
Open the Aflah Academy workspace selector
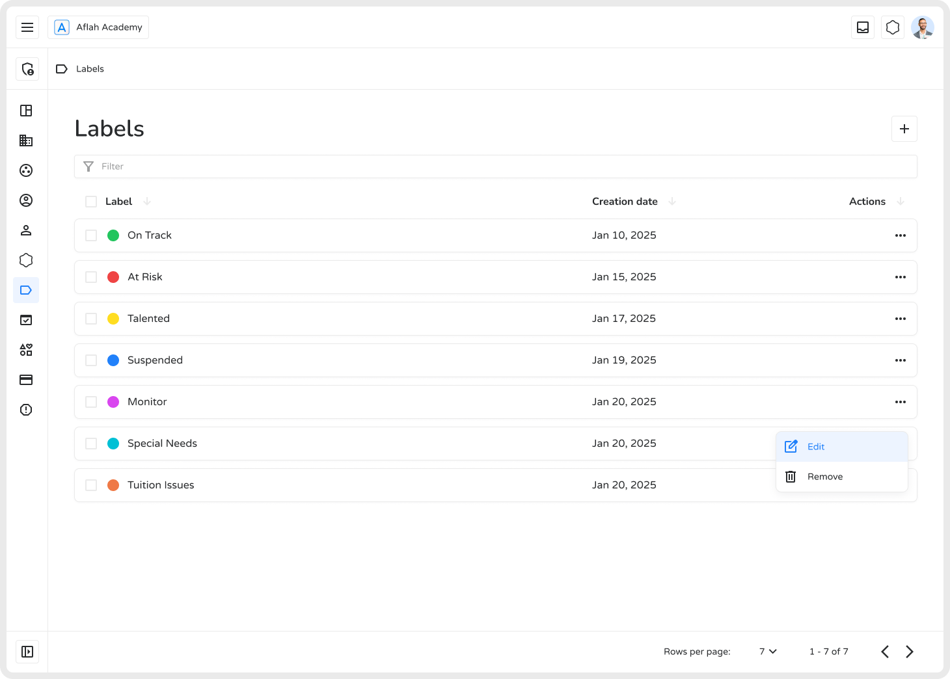(98, 27)
